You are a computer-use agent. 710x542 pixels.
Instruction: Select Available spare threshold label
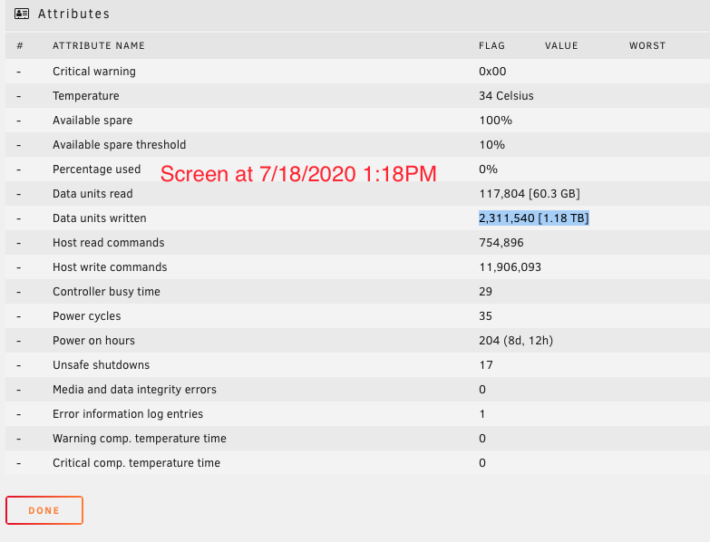pyautogui.click(x=120, y=145)
